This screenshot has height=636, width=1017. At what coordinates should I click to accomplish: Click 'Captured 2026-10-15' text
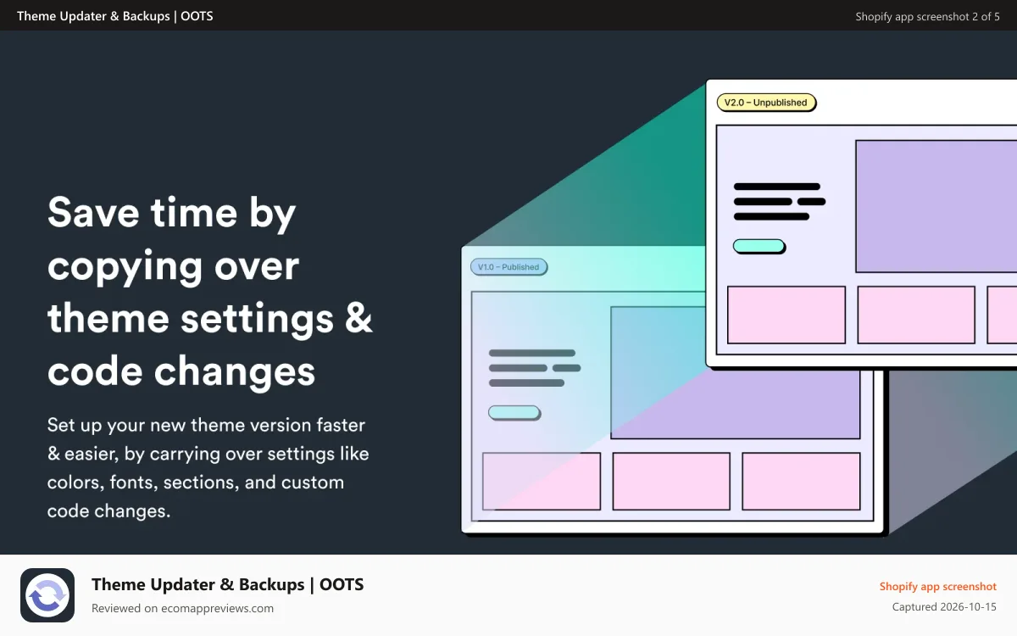pos(944,607)
